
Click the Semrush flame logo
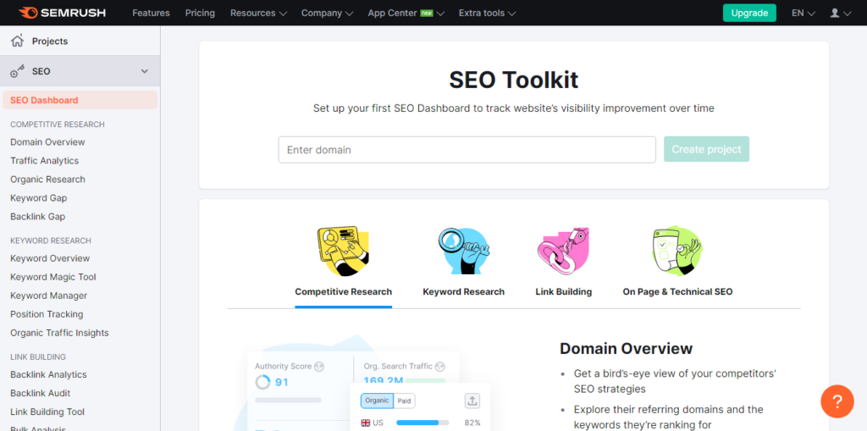(x=27, y=12)
